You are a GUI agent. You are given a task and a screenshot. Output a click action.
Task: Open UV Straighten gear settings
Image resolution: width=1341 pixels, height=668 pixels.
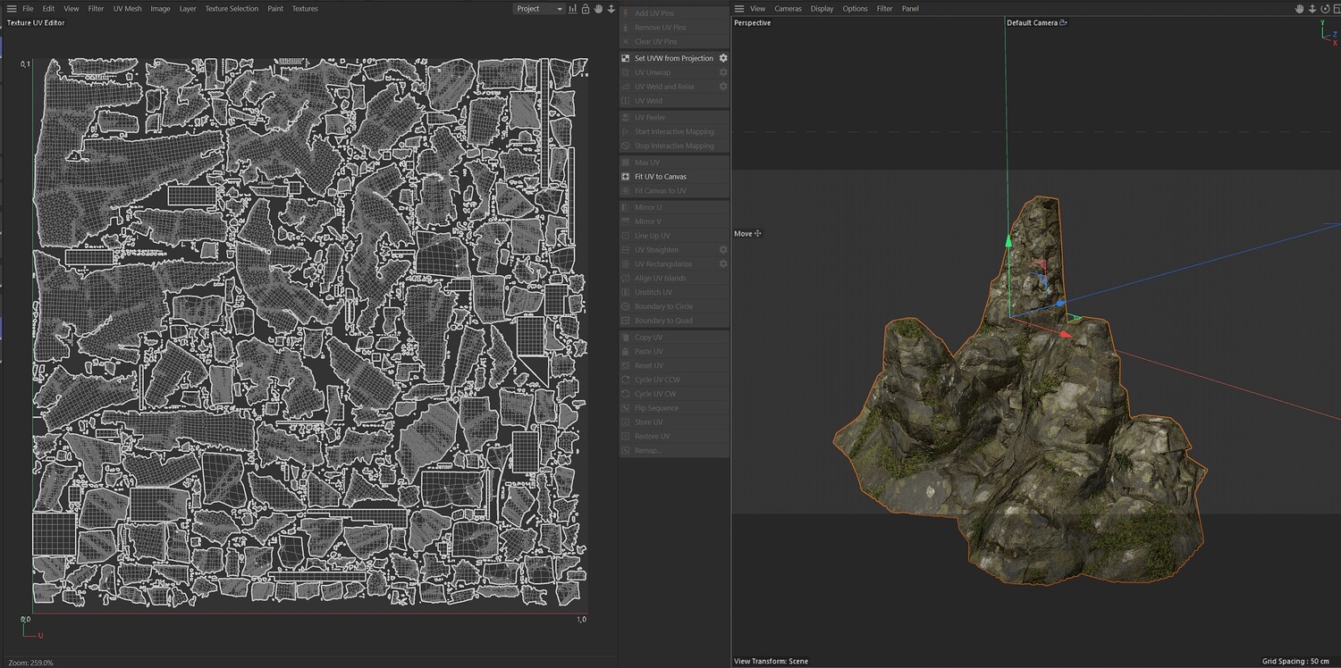pos(723,250)
